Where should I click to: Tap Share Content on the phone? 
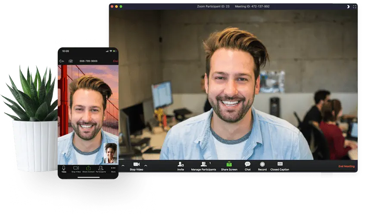tap(88, 169)
